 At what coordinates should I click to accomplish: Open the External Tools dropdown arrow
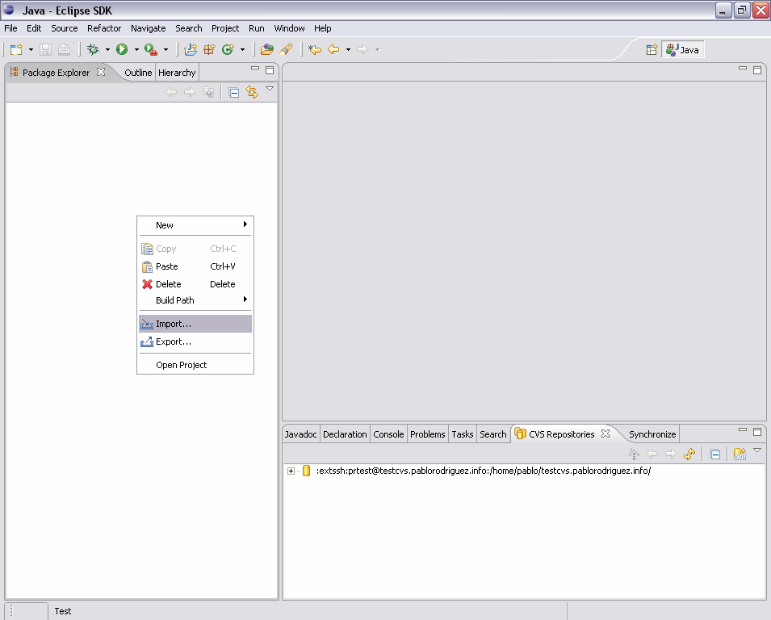[166, 50]
